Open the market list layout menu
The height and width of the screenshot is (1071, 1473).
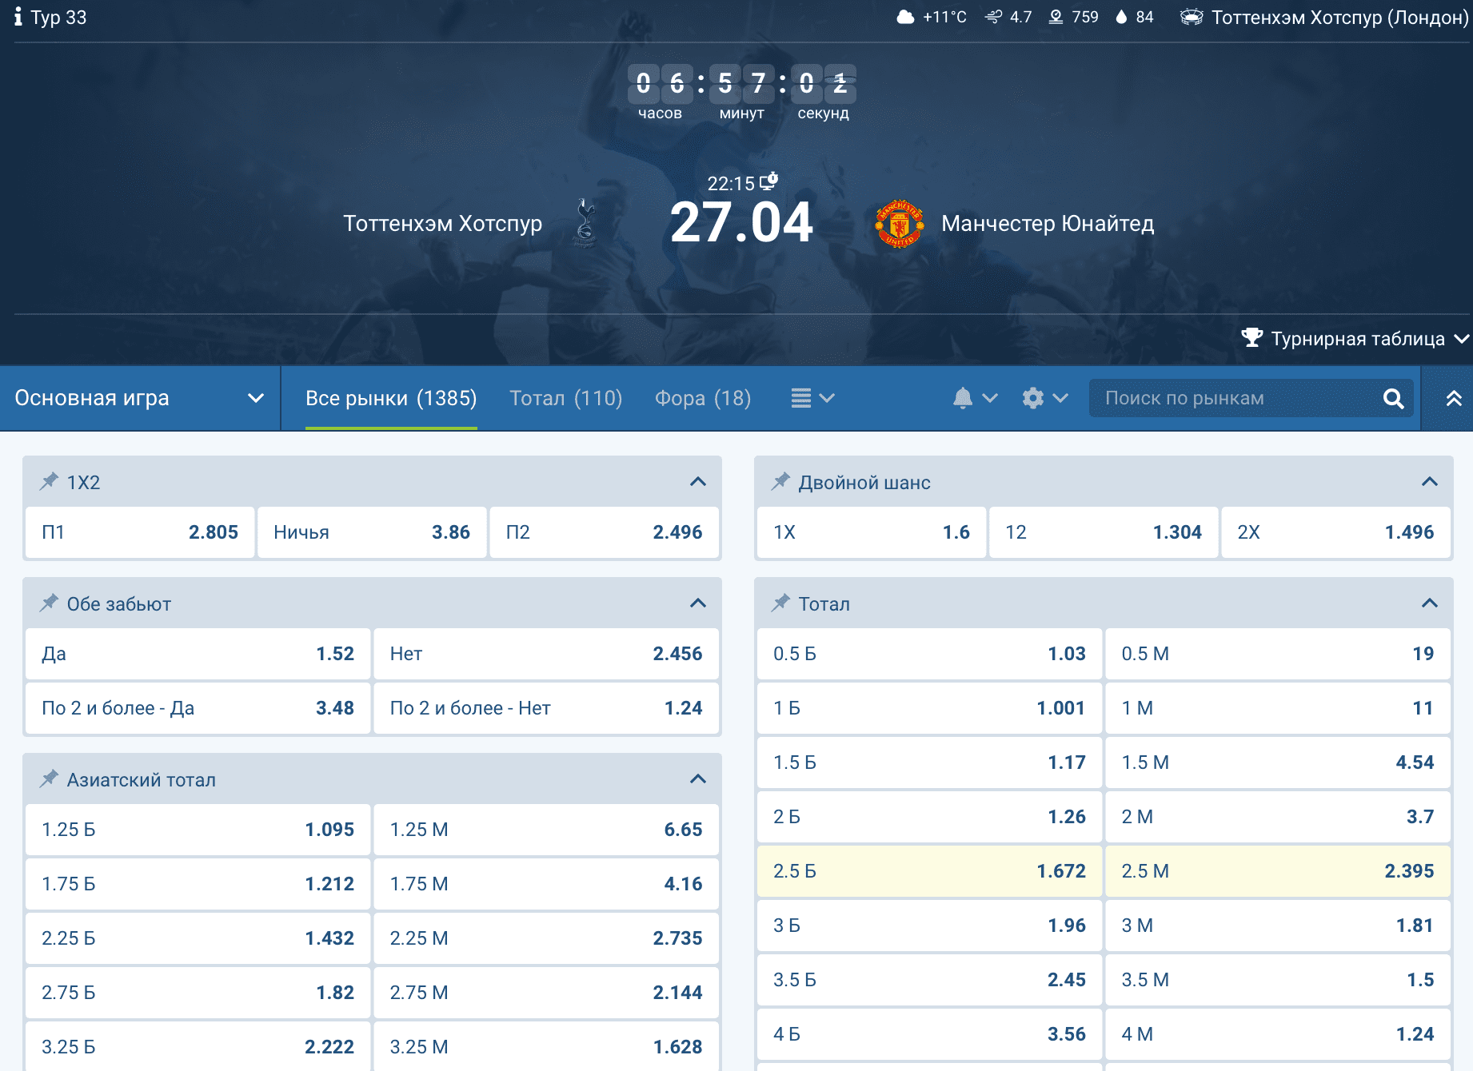coord(812,398)
